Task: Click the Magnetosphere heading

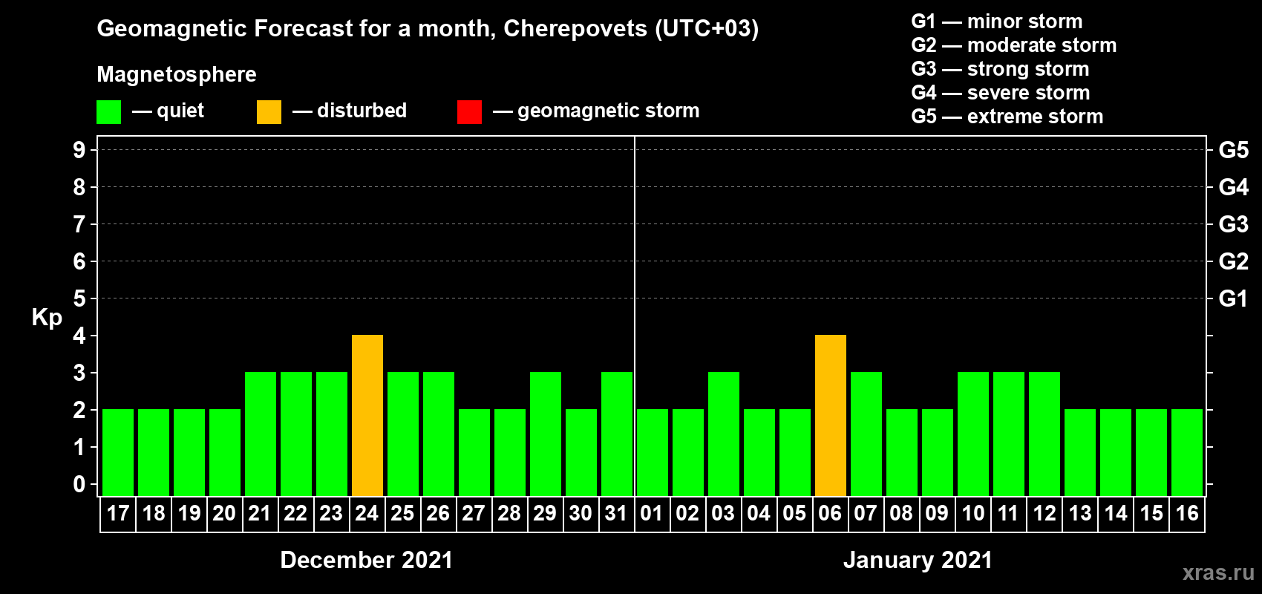Action: tap(177, 75)
